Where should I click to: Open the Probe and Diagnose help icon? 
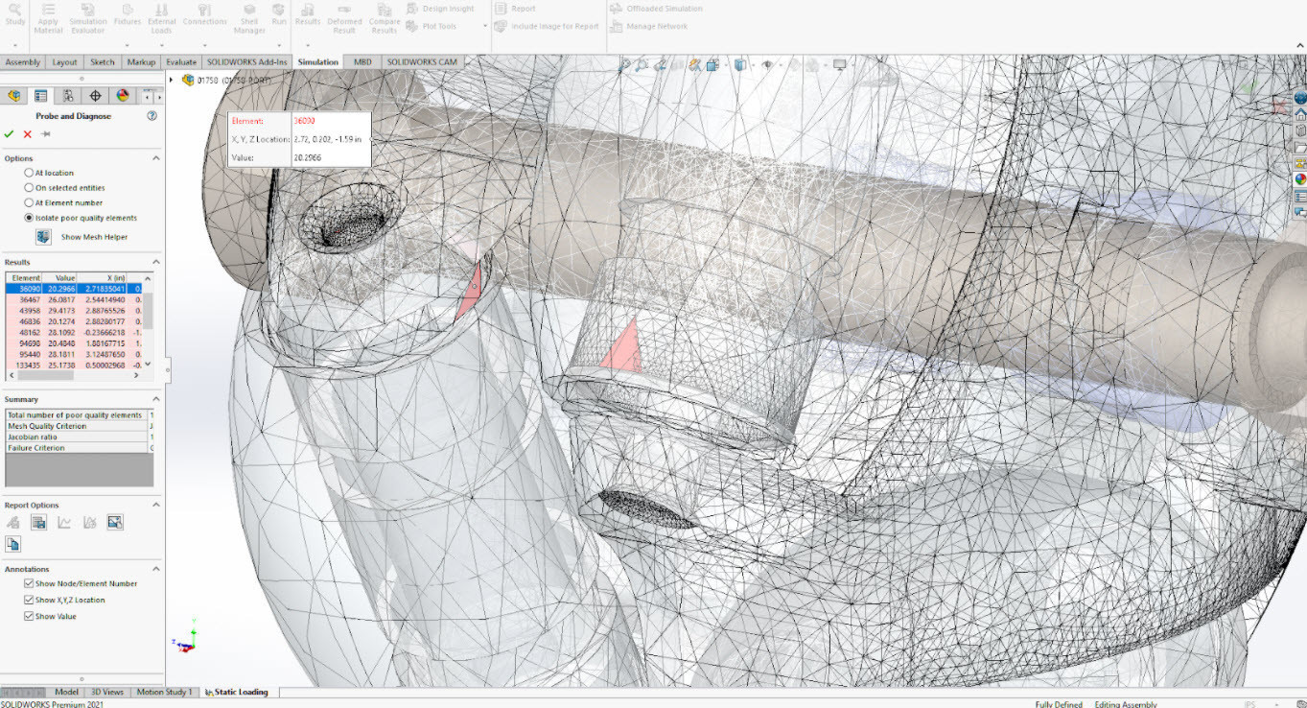click(152, 116)
